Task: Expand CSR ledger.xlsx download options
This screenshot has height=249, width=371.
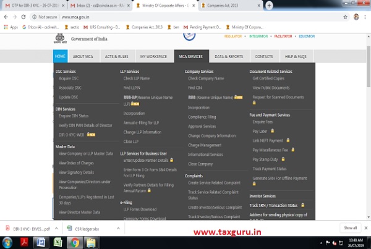Action: pos(118,229)
